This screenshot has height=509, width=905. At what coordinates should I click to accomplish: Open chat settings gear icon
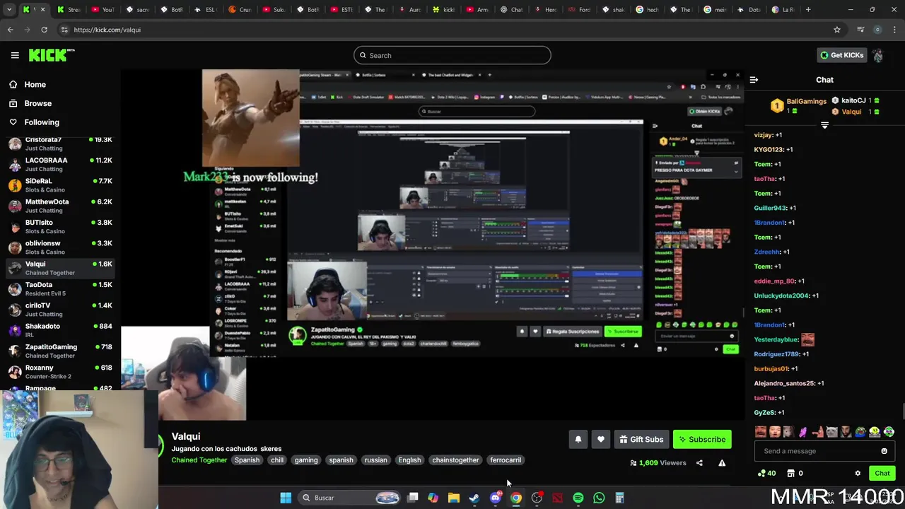858,473
